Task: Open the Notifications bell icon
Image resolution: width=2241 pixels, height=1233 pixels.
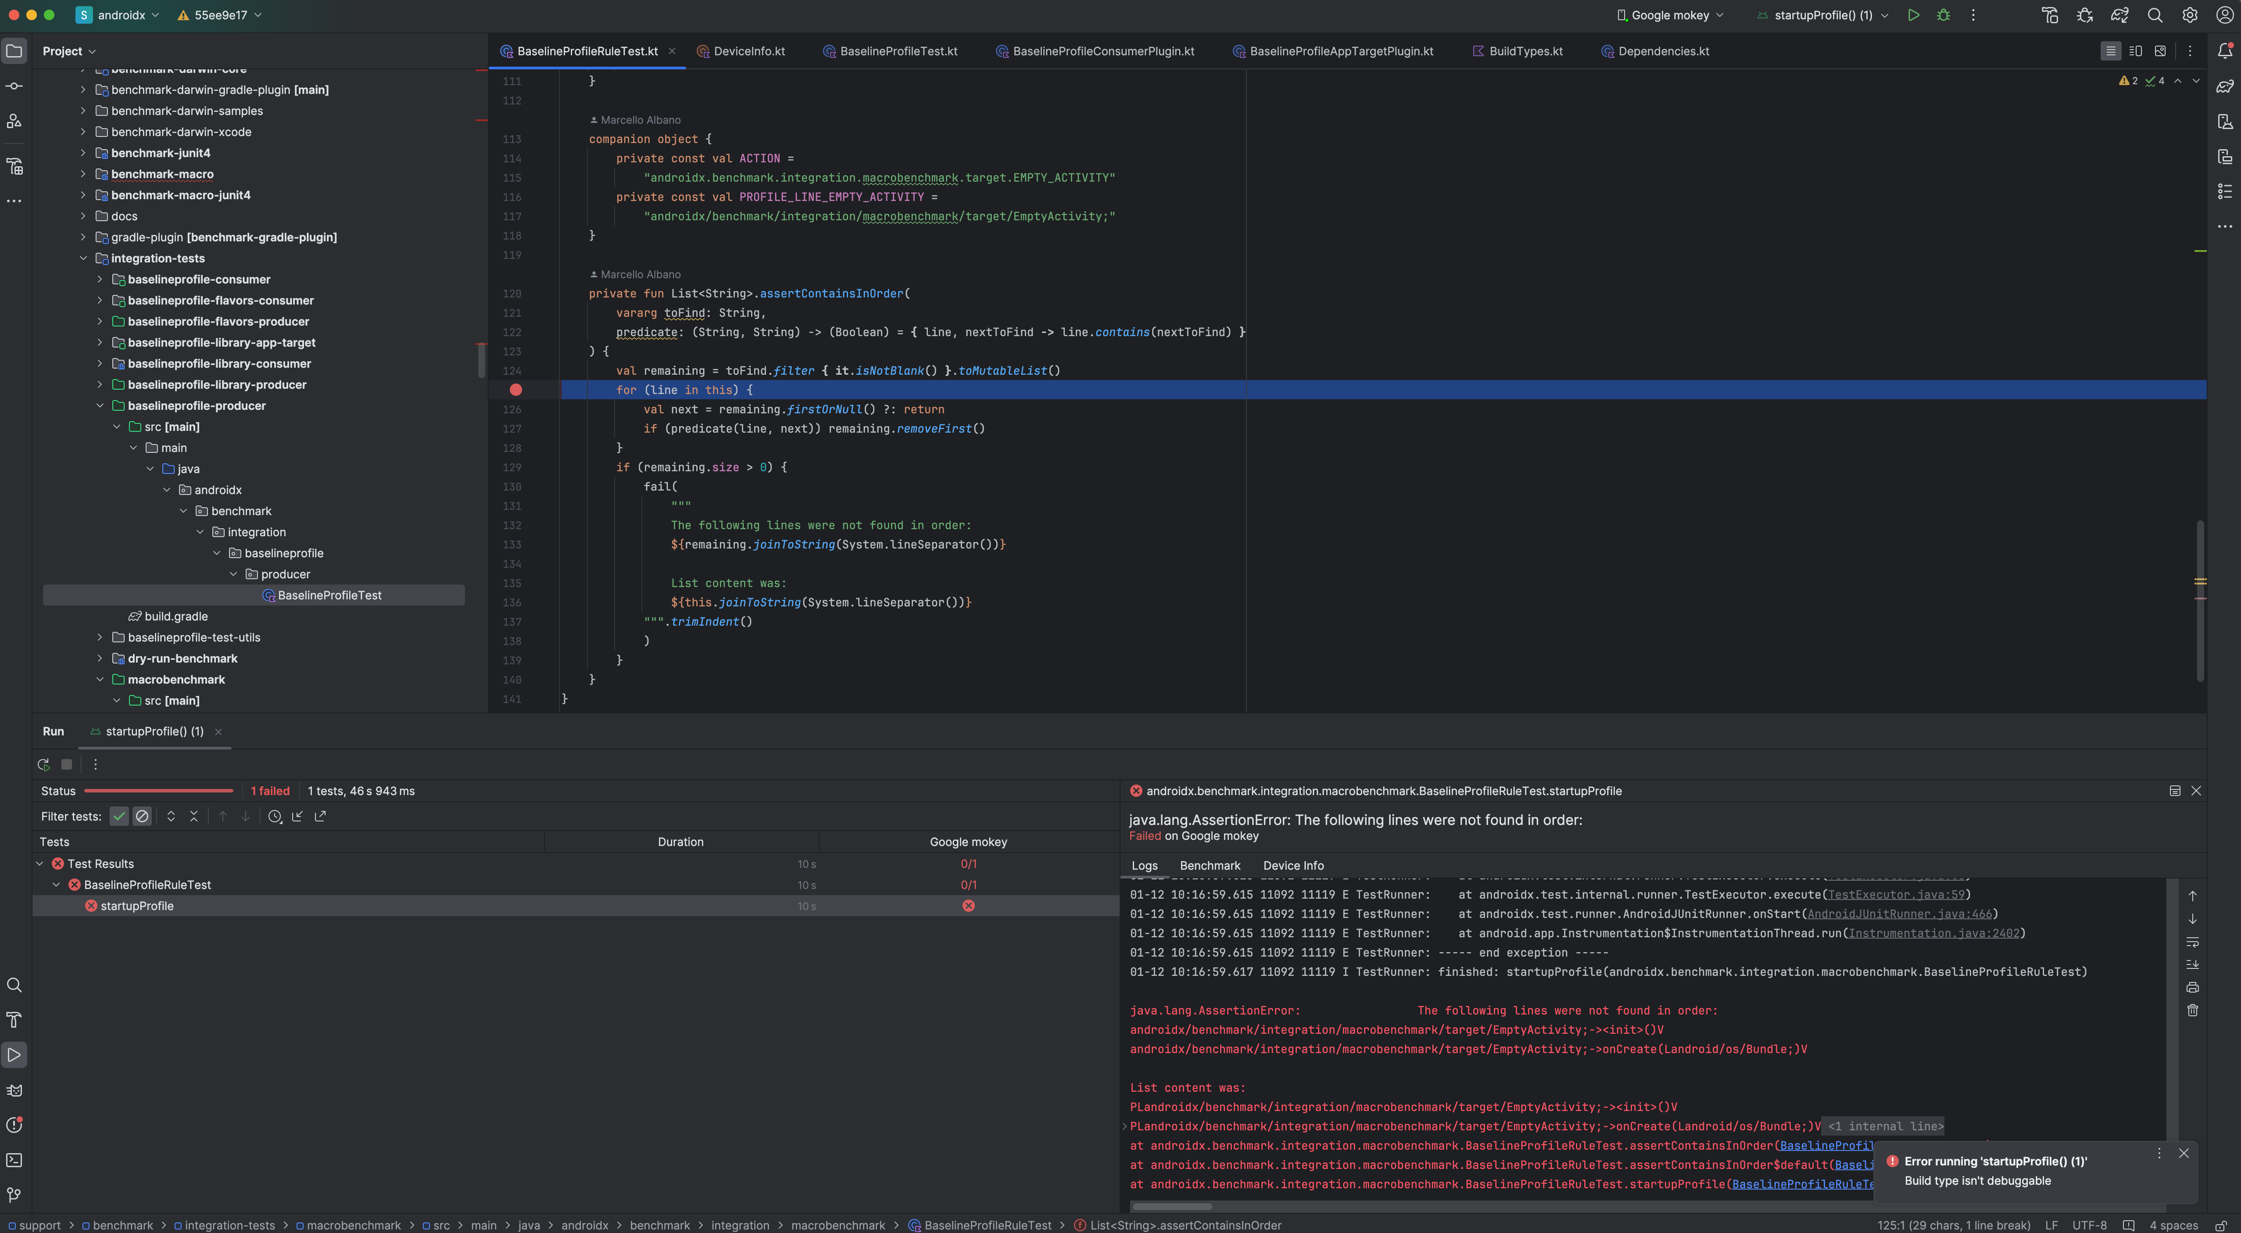Action: point(2224,50)
